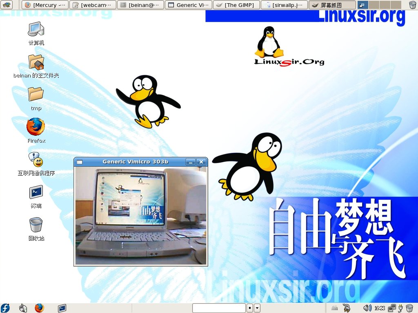Click the mouse-shaped launcher beside the Fedora menu
Screen dimensions: 418x313
tap(23, 308)
